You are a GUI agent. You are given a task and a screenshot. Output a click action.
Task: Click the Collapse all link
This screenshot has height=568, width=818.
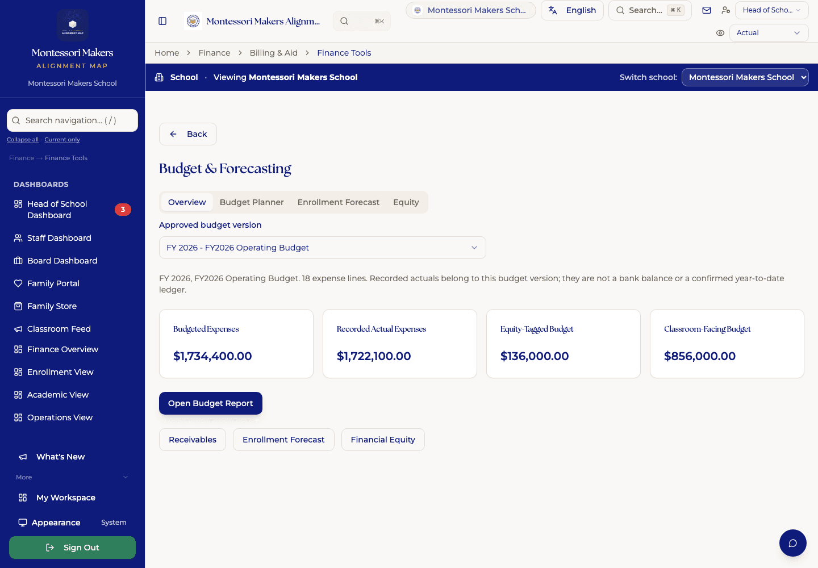click(23, 140)
